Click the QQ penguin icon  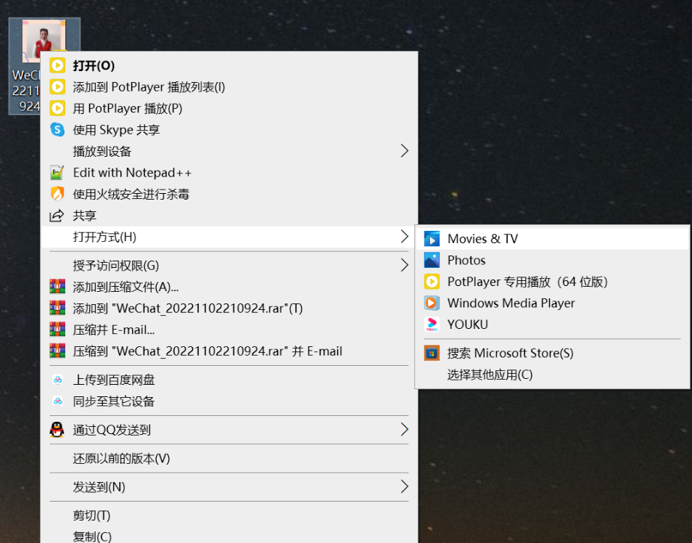[x=57, y=430]
